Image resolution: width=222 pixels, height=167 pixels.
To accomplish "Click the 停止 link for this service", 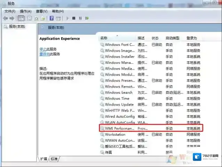I will click(x=43, y=49).
